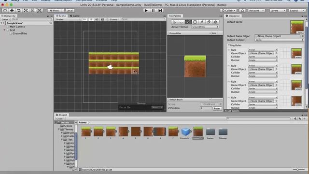Choose the Tile Palette eraser tool
The height and width of the screenshot is (174, 309).
tap(209, 22)
